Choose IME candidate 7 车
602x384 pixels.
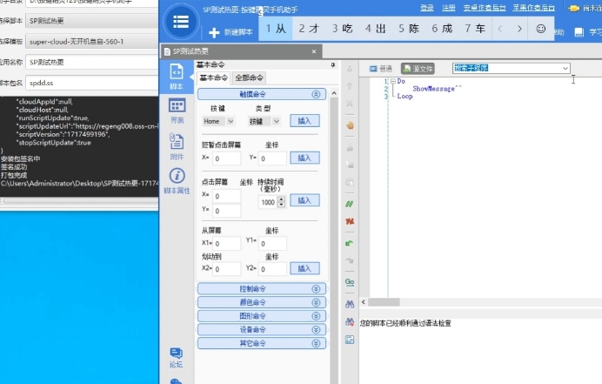click(475, 29)
